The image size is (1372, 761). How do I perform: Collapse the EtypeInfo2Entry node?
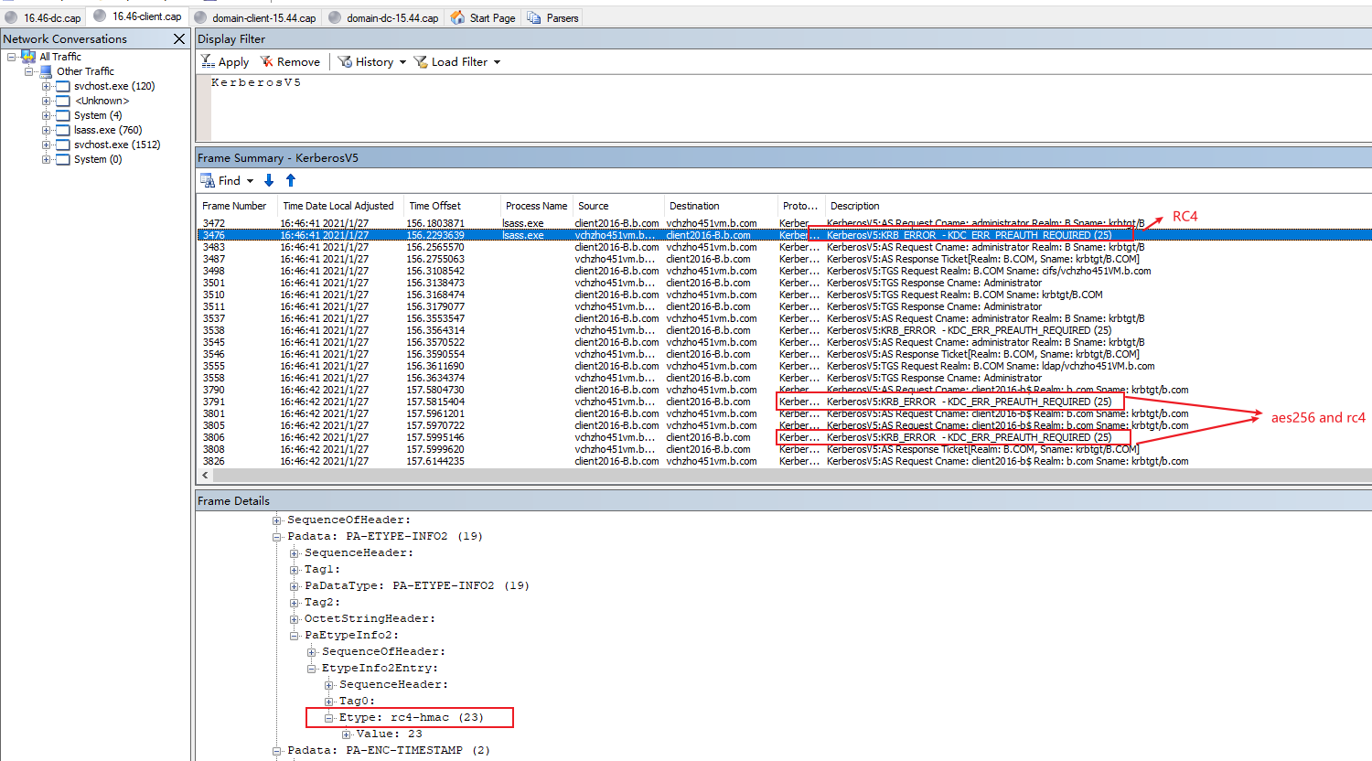pos(311,669)
